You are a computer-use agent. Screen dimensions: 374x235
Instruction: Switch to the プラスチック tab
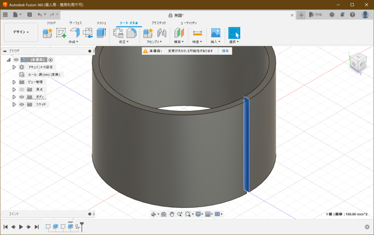point(159,23)
